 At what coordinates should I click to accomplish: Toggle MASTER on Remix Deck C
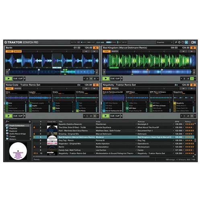tap(18, 88)
